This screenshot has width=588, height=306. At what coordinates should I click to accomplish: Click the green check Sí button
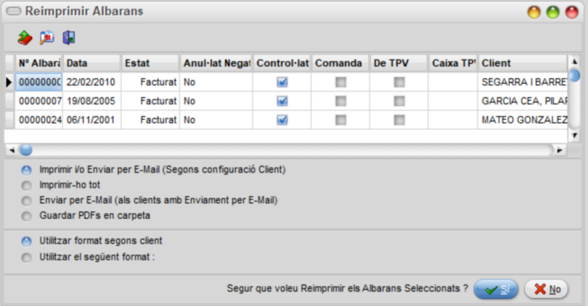tap(496, 289)
